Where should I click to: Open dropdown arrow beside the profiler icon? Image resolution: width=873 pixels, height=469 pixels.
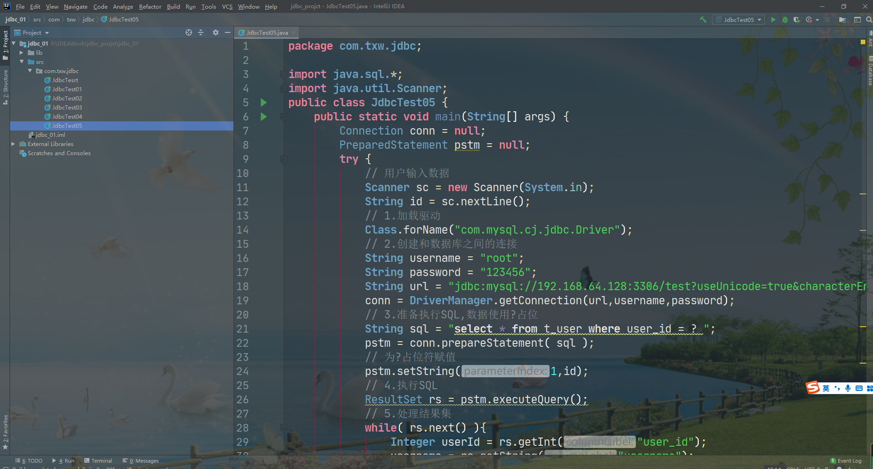coord(817,20)
